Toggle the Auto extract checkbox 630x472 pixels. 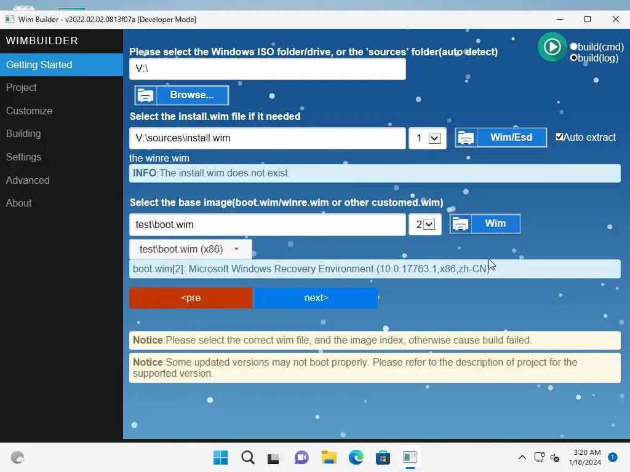coord(559,137)
